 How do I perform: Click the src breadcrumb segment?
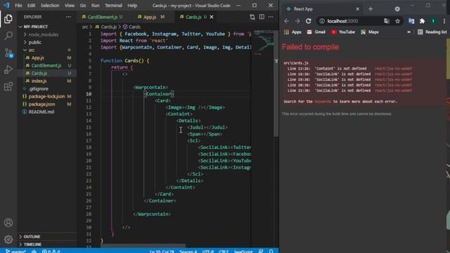(x=85, y=27)
